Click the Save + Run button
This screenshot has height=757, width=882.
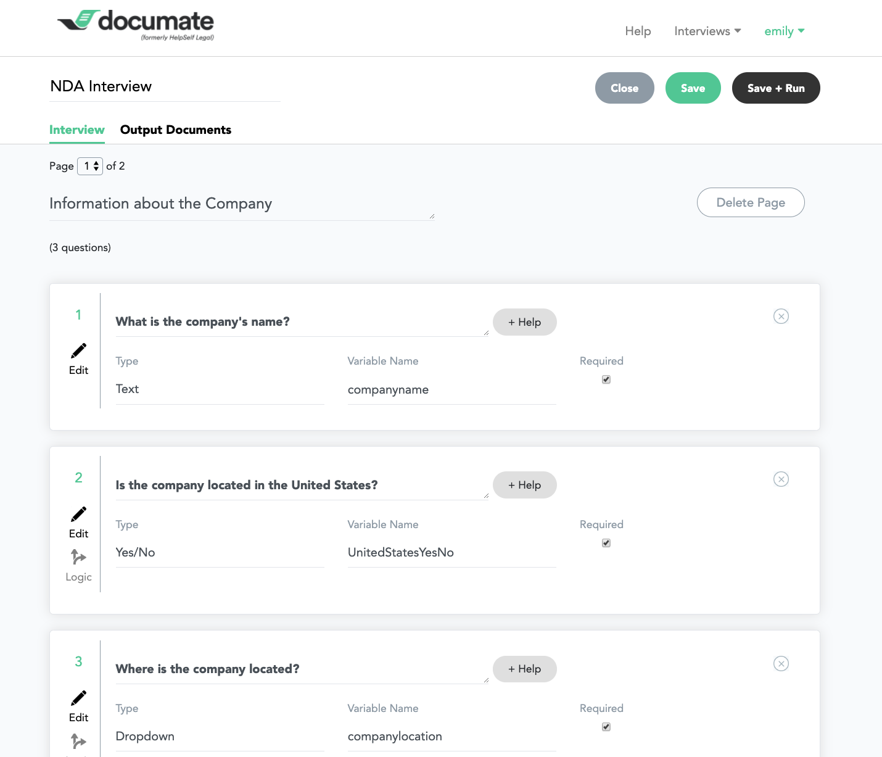(x=776, y=88)
